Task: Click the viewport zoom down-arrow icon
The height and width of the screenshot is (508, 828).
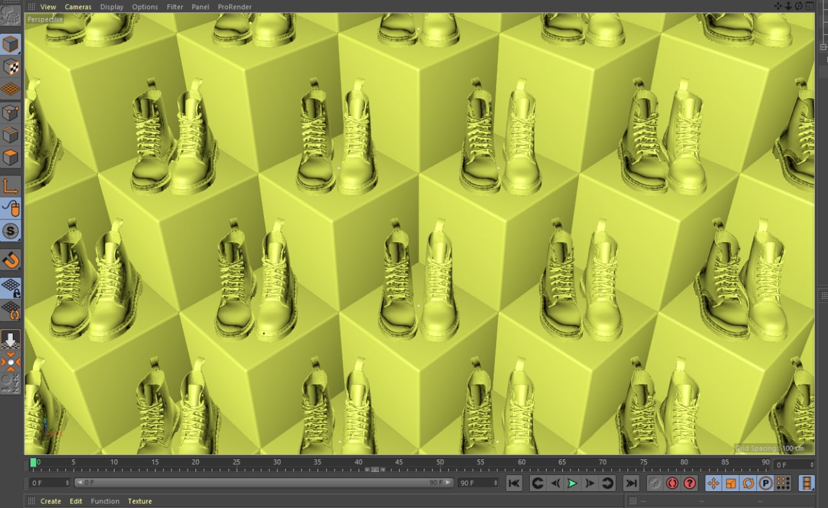Action: (789, 6)
